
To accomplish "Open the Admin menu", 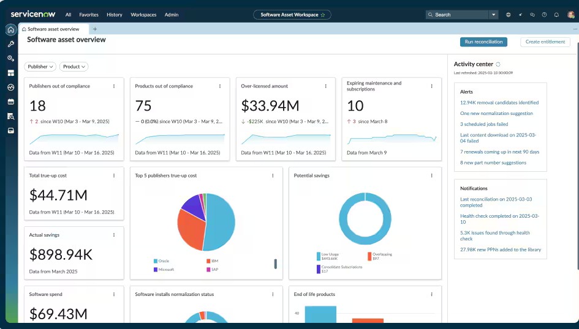I will [x=172, y=15].
